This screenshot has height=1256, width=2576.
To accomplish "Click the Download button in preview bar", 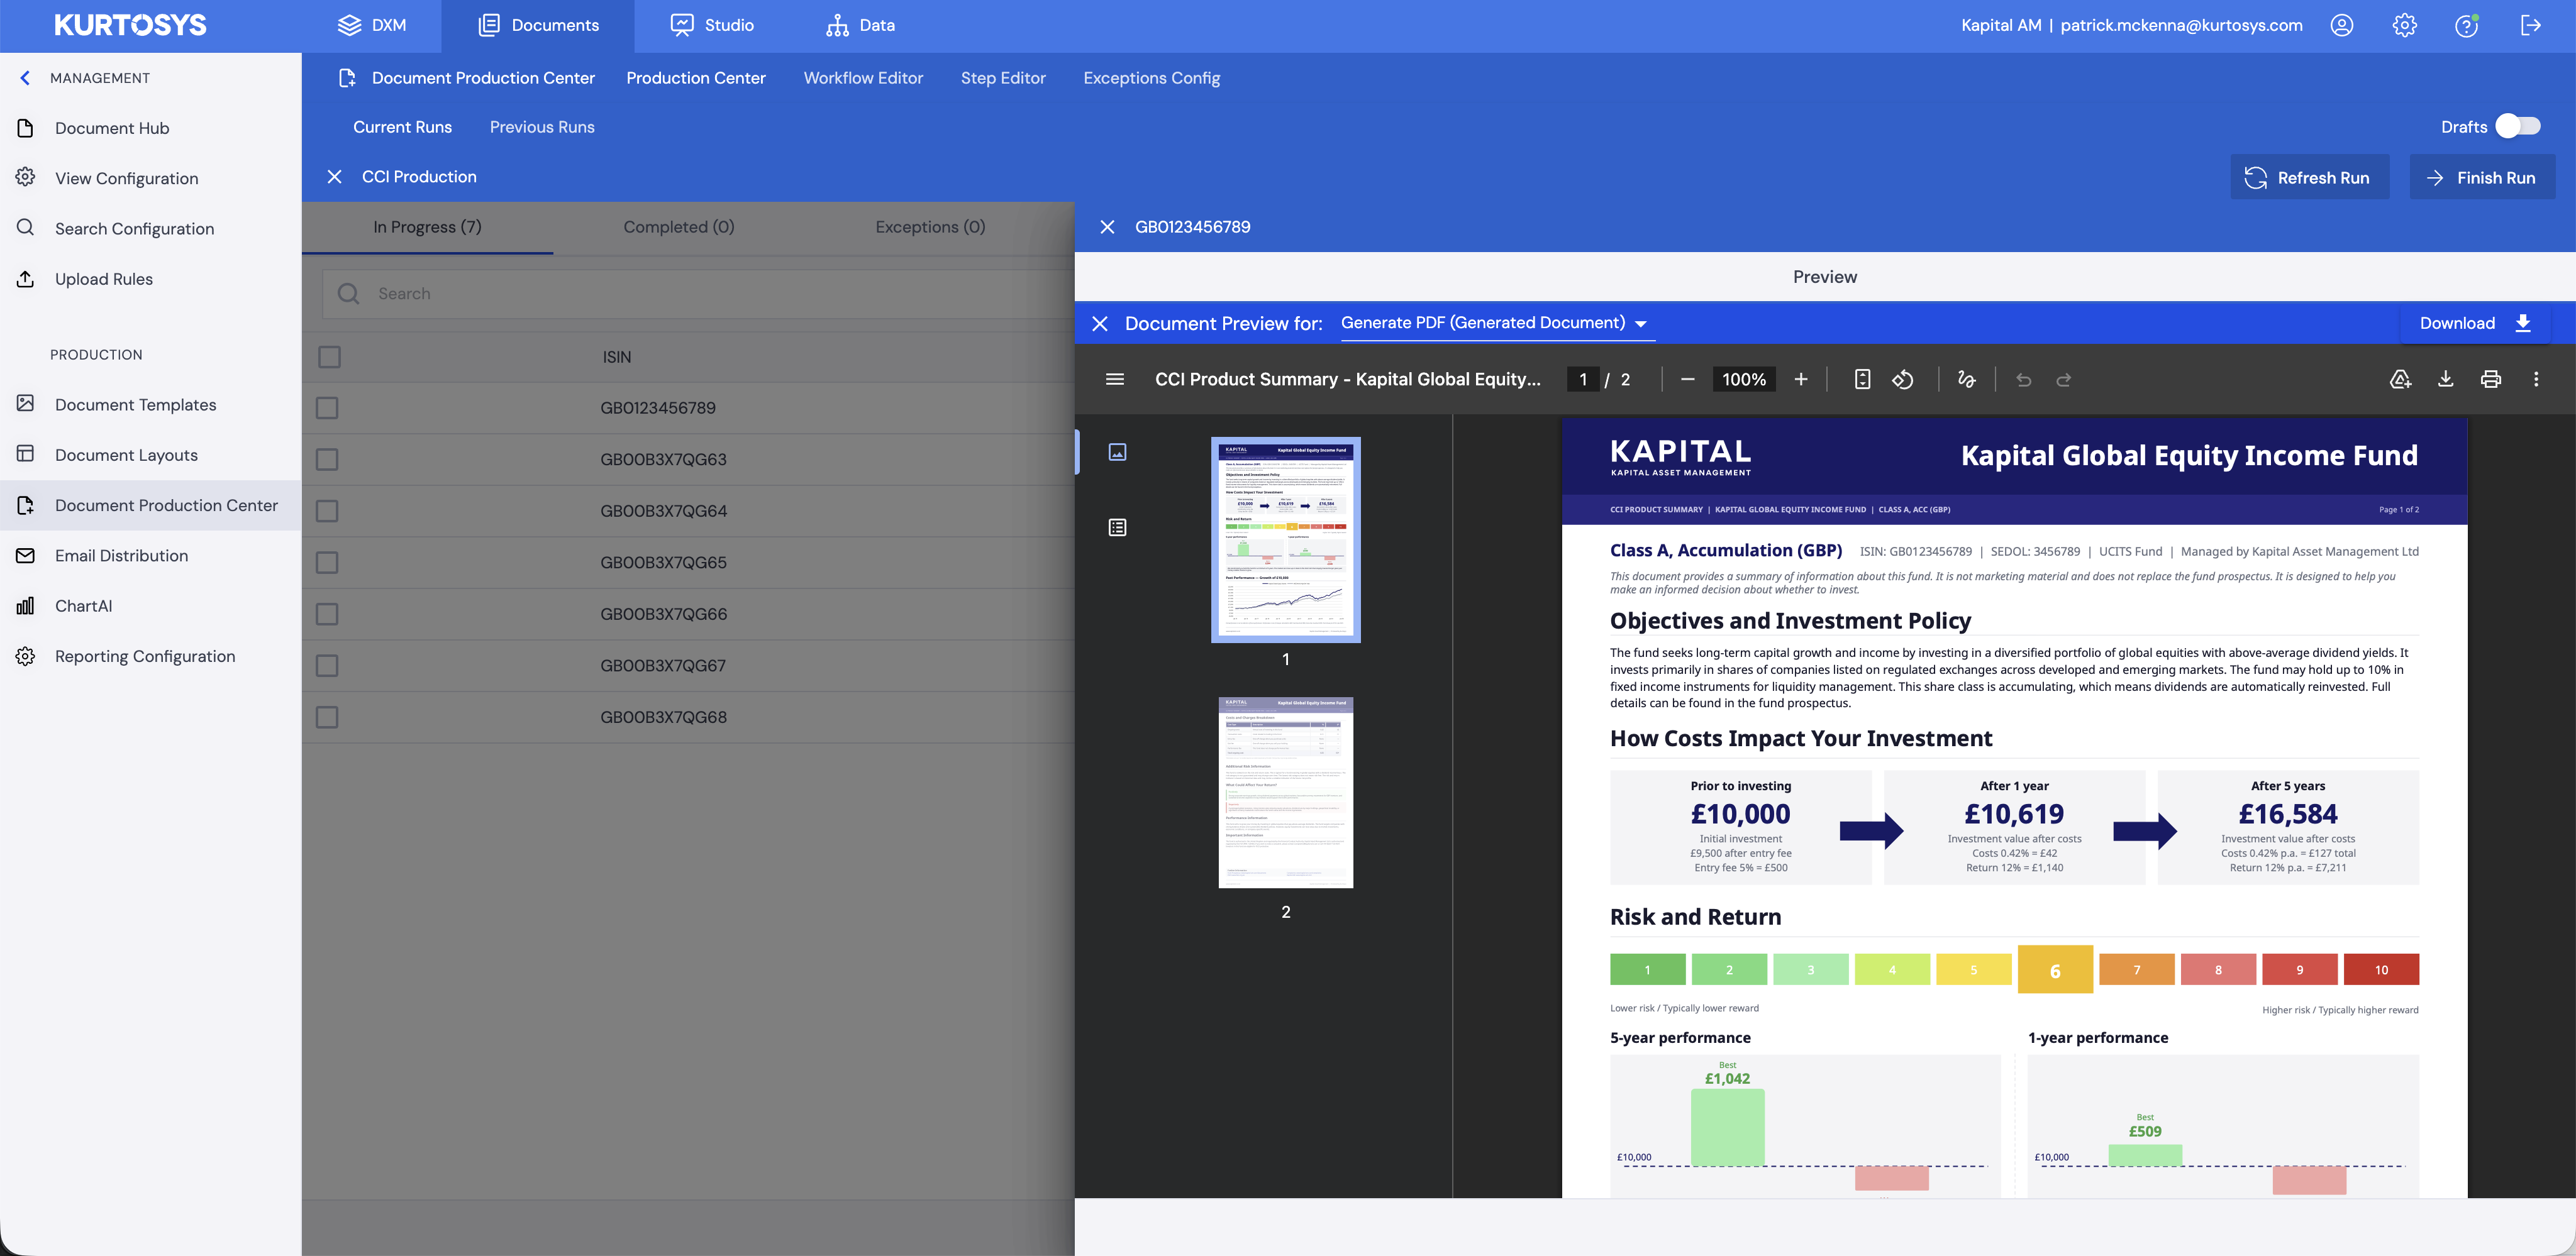I will [2474, 322].
